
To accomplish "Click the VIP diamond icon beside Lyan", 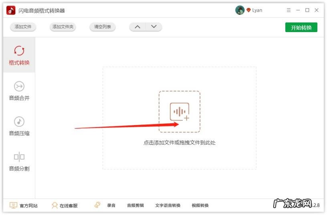I will coord(248,10).
